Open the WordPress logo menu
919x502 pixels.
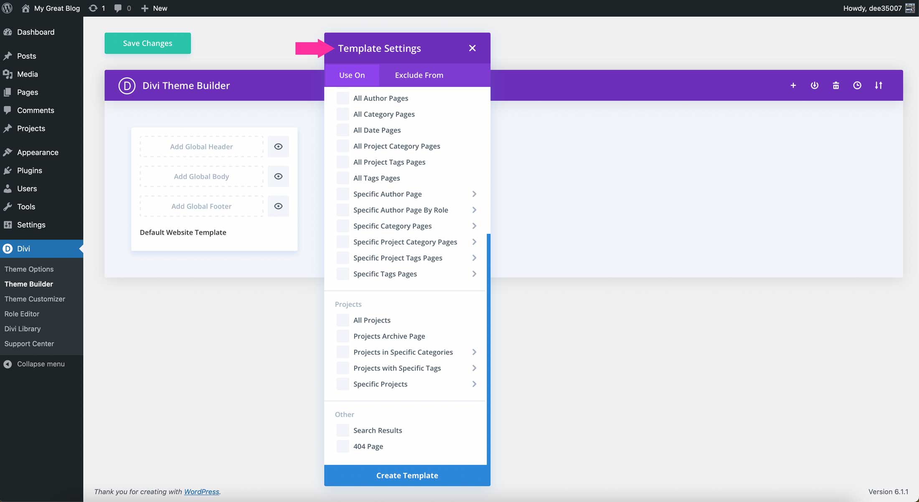(8, 8)
